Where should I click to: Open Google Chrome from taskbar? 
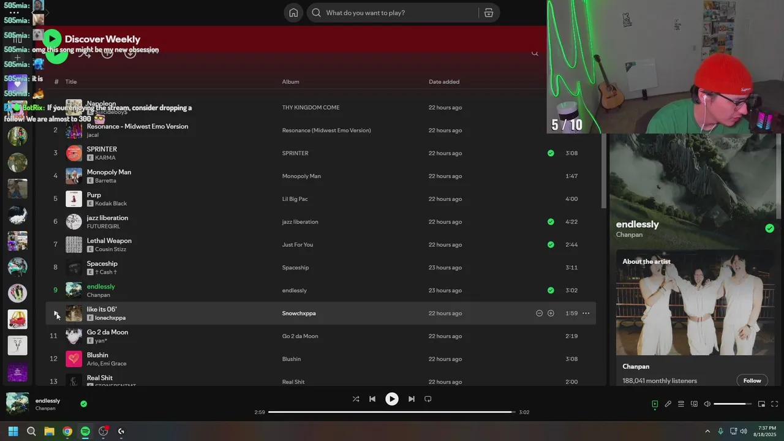click(67, 431)
